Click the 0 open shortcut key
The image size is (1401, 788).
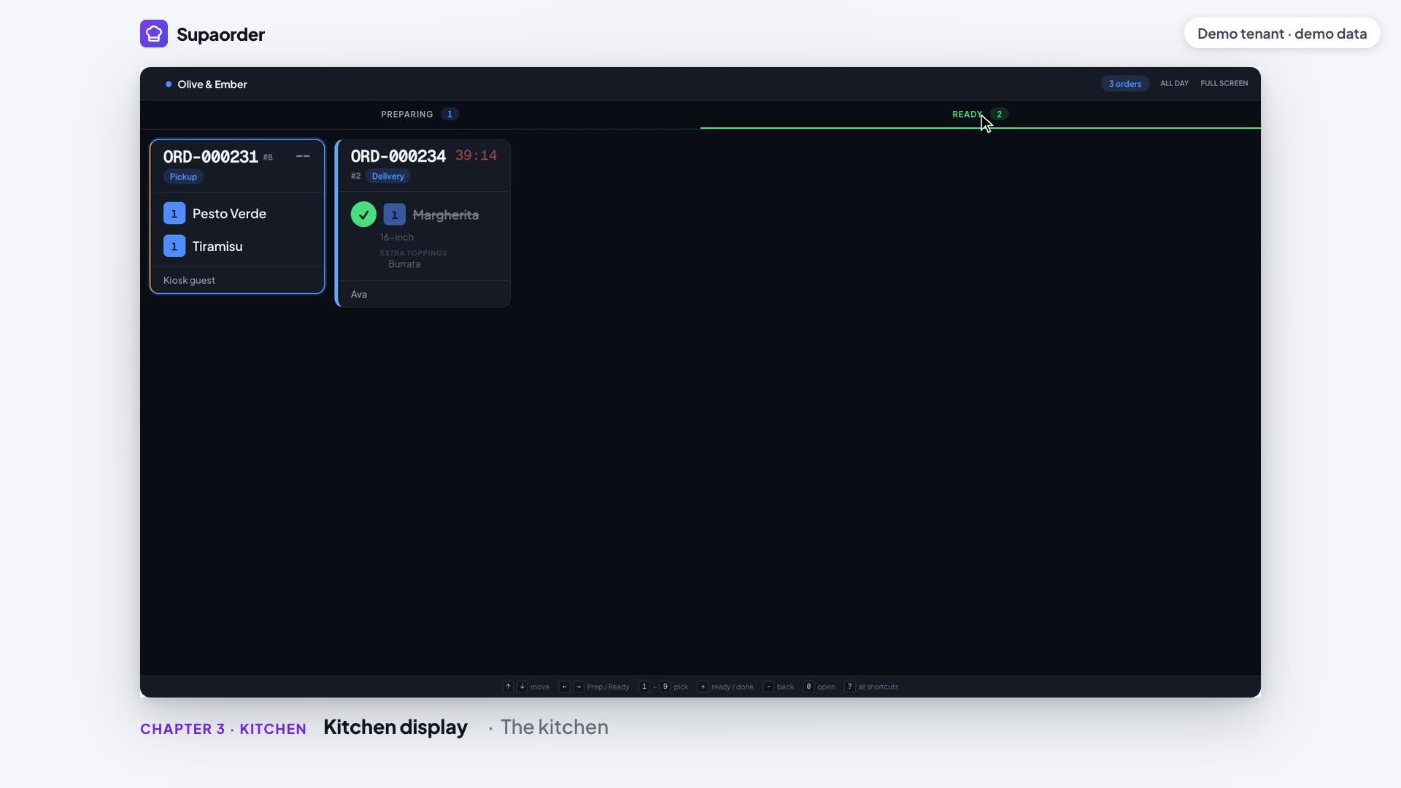[x=808, y=687]
